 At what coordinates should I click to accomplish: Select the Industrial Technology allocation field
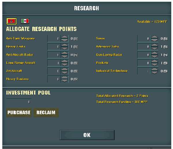[144, 71]
